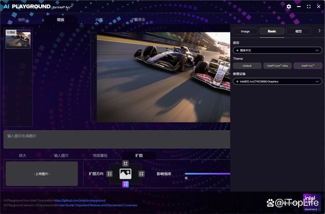Select the Intel Core Ultra theme
Viewport: 325px width, 214px height.
pos(277,66)
